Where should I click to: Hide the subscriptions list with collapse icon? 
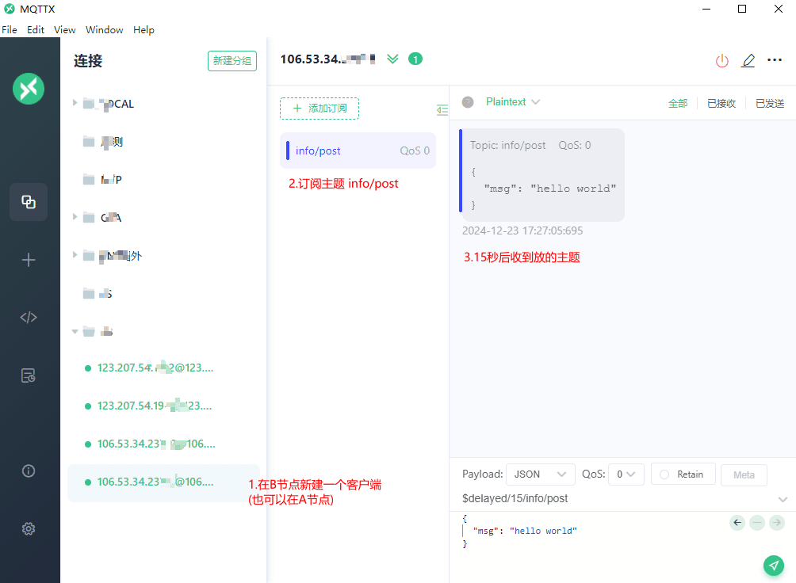point(442,109)
